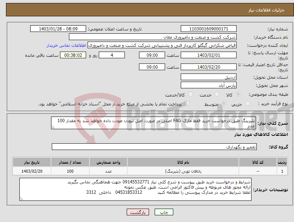Image resolution: width=294 pixels, height=222 pixels.
Task: Toggle the اسناد خزانه اسلامی payment checkbox
Action: coord(187,103)
